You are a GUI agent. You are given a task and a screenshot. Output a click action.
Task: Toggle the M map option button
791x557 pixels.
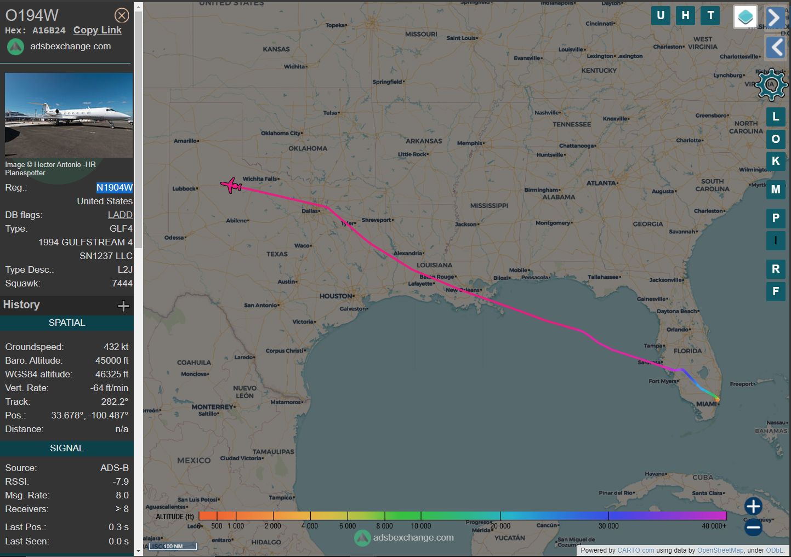776,190
